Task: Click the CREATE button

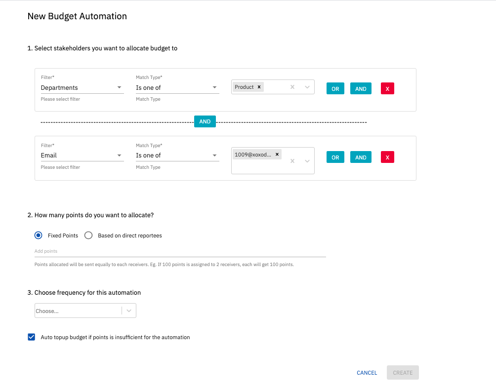Action: pos(403,373)
